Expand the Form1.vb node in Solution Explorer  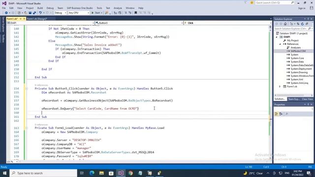point(280,87)
